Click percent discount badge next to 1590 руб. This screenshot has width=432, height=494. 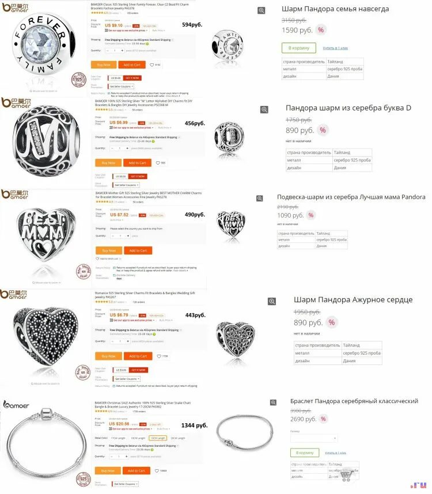(x=321, y=30)
